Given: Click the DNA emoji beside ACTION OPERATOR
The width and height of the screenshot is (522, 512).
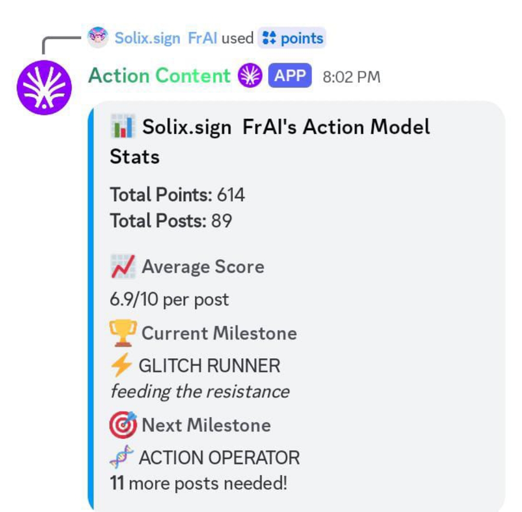Looking at the screenshot, I should tap(123, 456).
